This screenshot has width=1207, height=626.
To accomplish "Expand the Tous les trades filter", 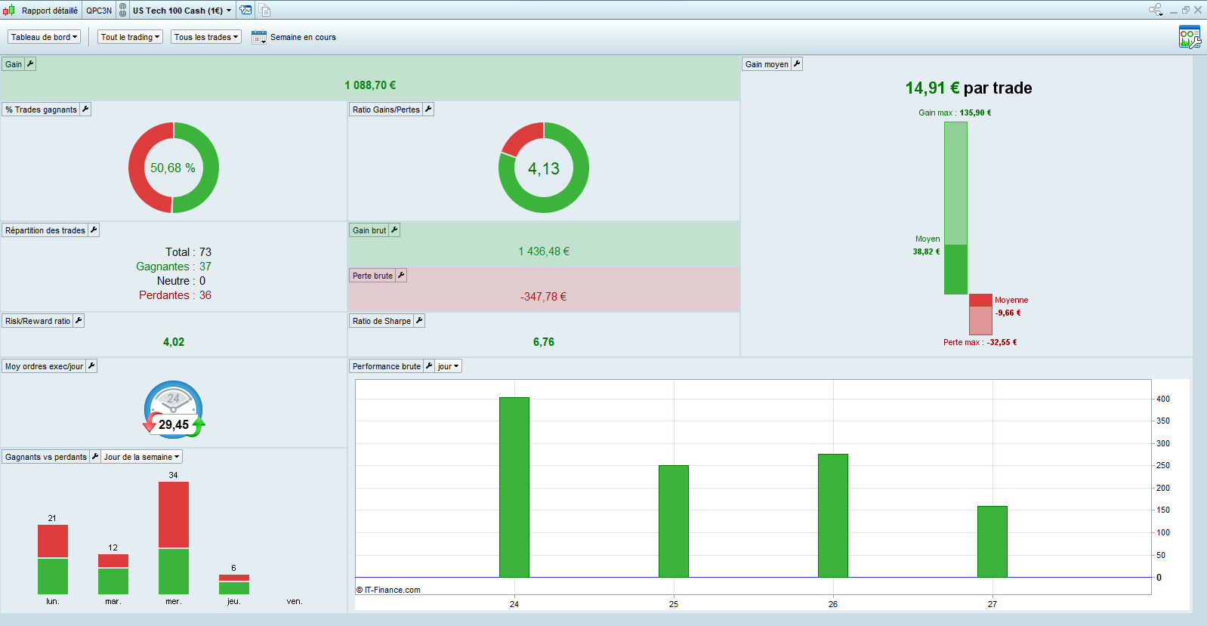I will [205, 37].
